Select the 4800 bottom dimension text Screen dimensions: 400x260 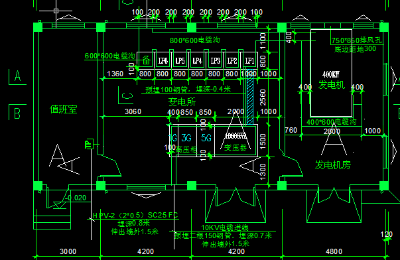tap(334, 251)
